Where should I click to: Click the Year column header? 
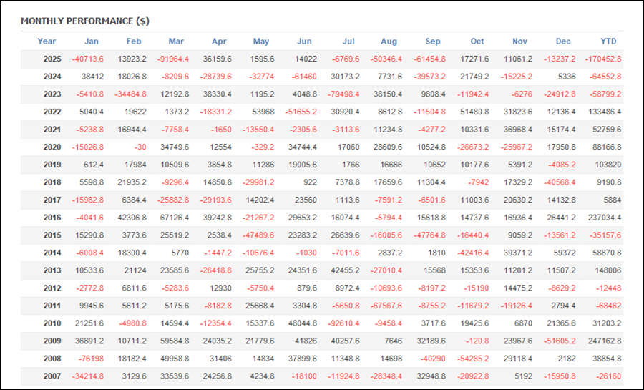(47, 42)
